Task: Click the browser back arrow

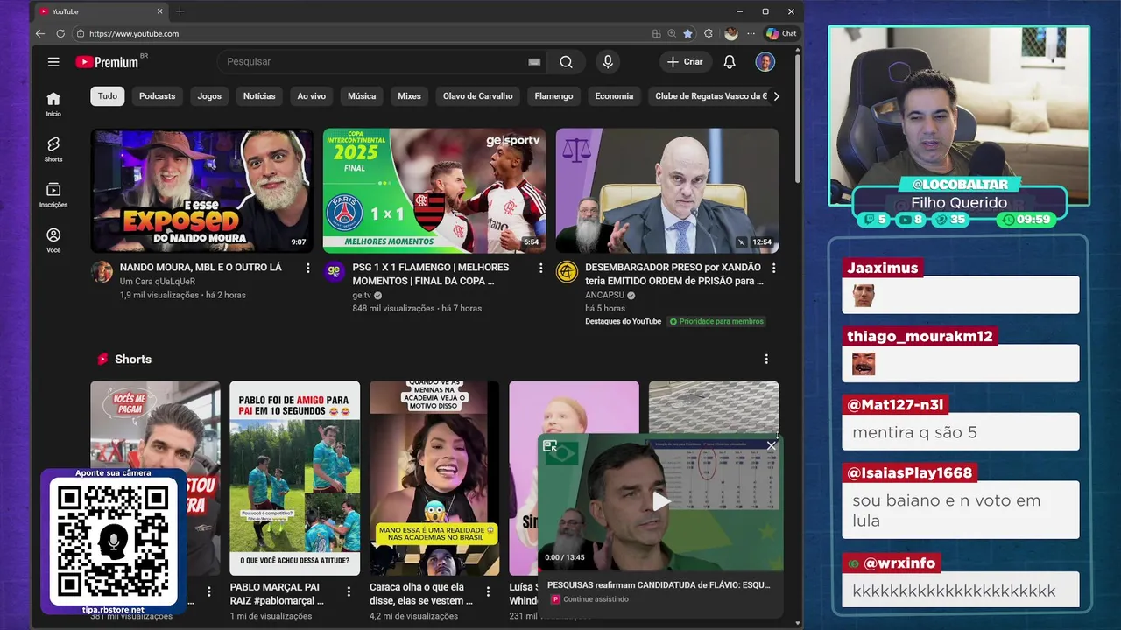Action: click(40, 33)
